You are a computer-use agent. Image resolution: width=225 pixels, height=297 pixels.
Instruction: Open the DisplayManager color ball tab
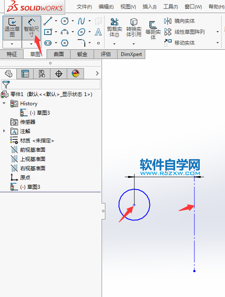[x=75, y=73]
